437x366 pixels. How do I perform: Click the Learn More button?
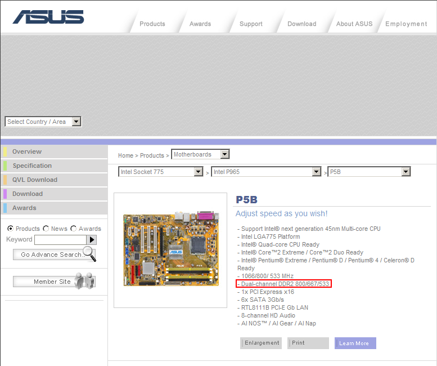point(355,343)
